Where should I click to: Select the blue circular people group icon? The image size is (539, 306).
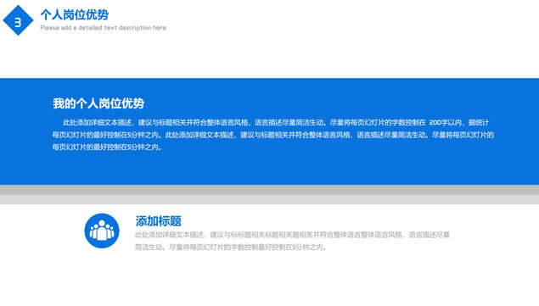pos(102,231)
